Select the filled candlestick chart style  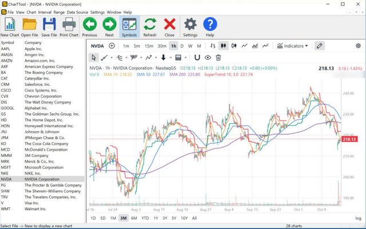tap(224, 46)
